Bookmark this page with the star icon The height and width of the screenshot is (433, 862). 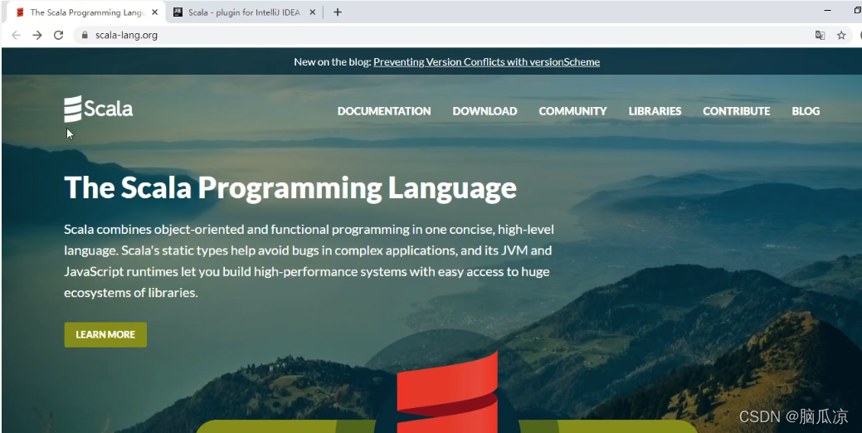coord(841,35)
